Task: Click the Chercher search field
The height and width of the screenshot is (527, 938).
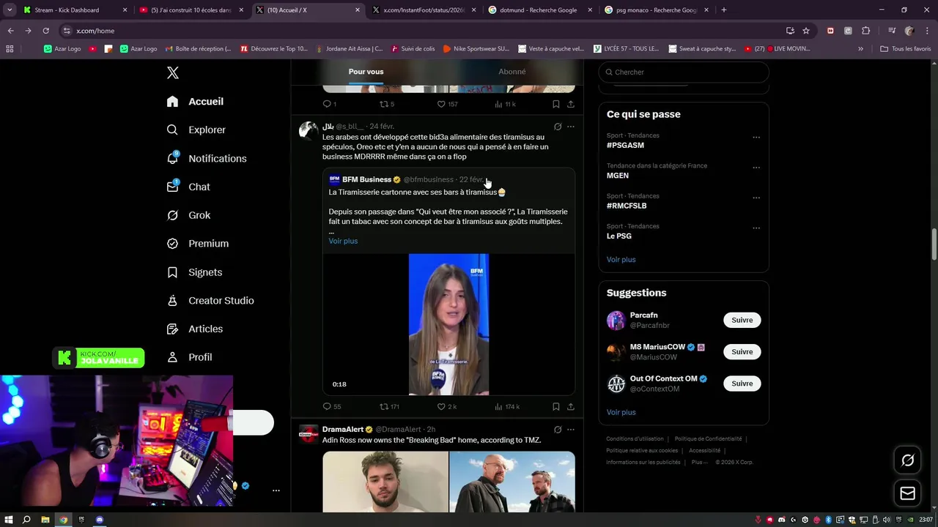Action: (x=684, y=72)
